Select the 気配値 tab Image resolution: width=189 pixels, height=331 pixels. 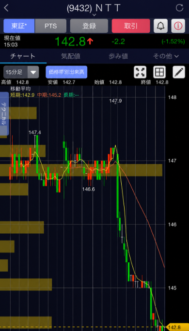(x=71, y=56)
